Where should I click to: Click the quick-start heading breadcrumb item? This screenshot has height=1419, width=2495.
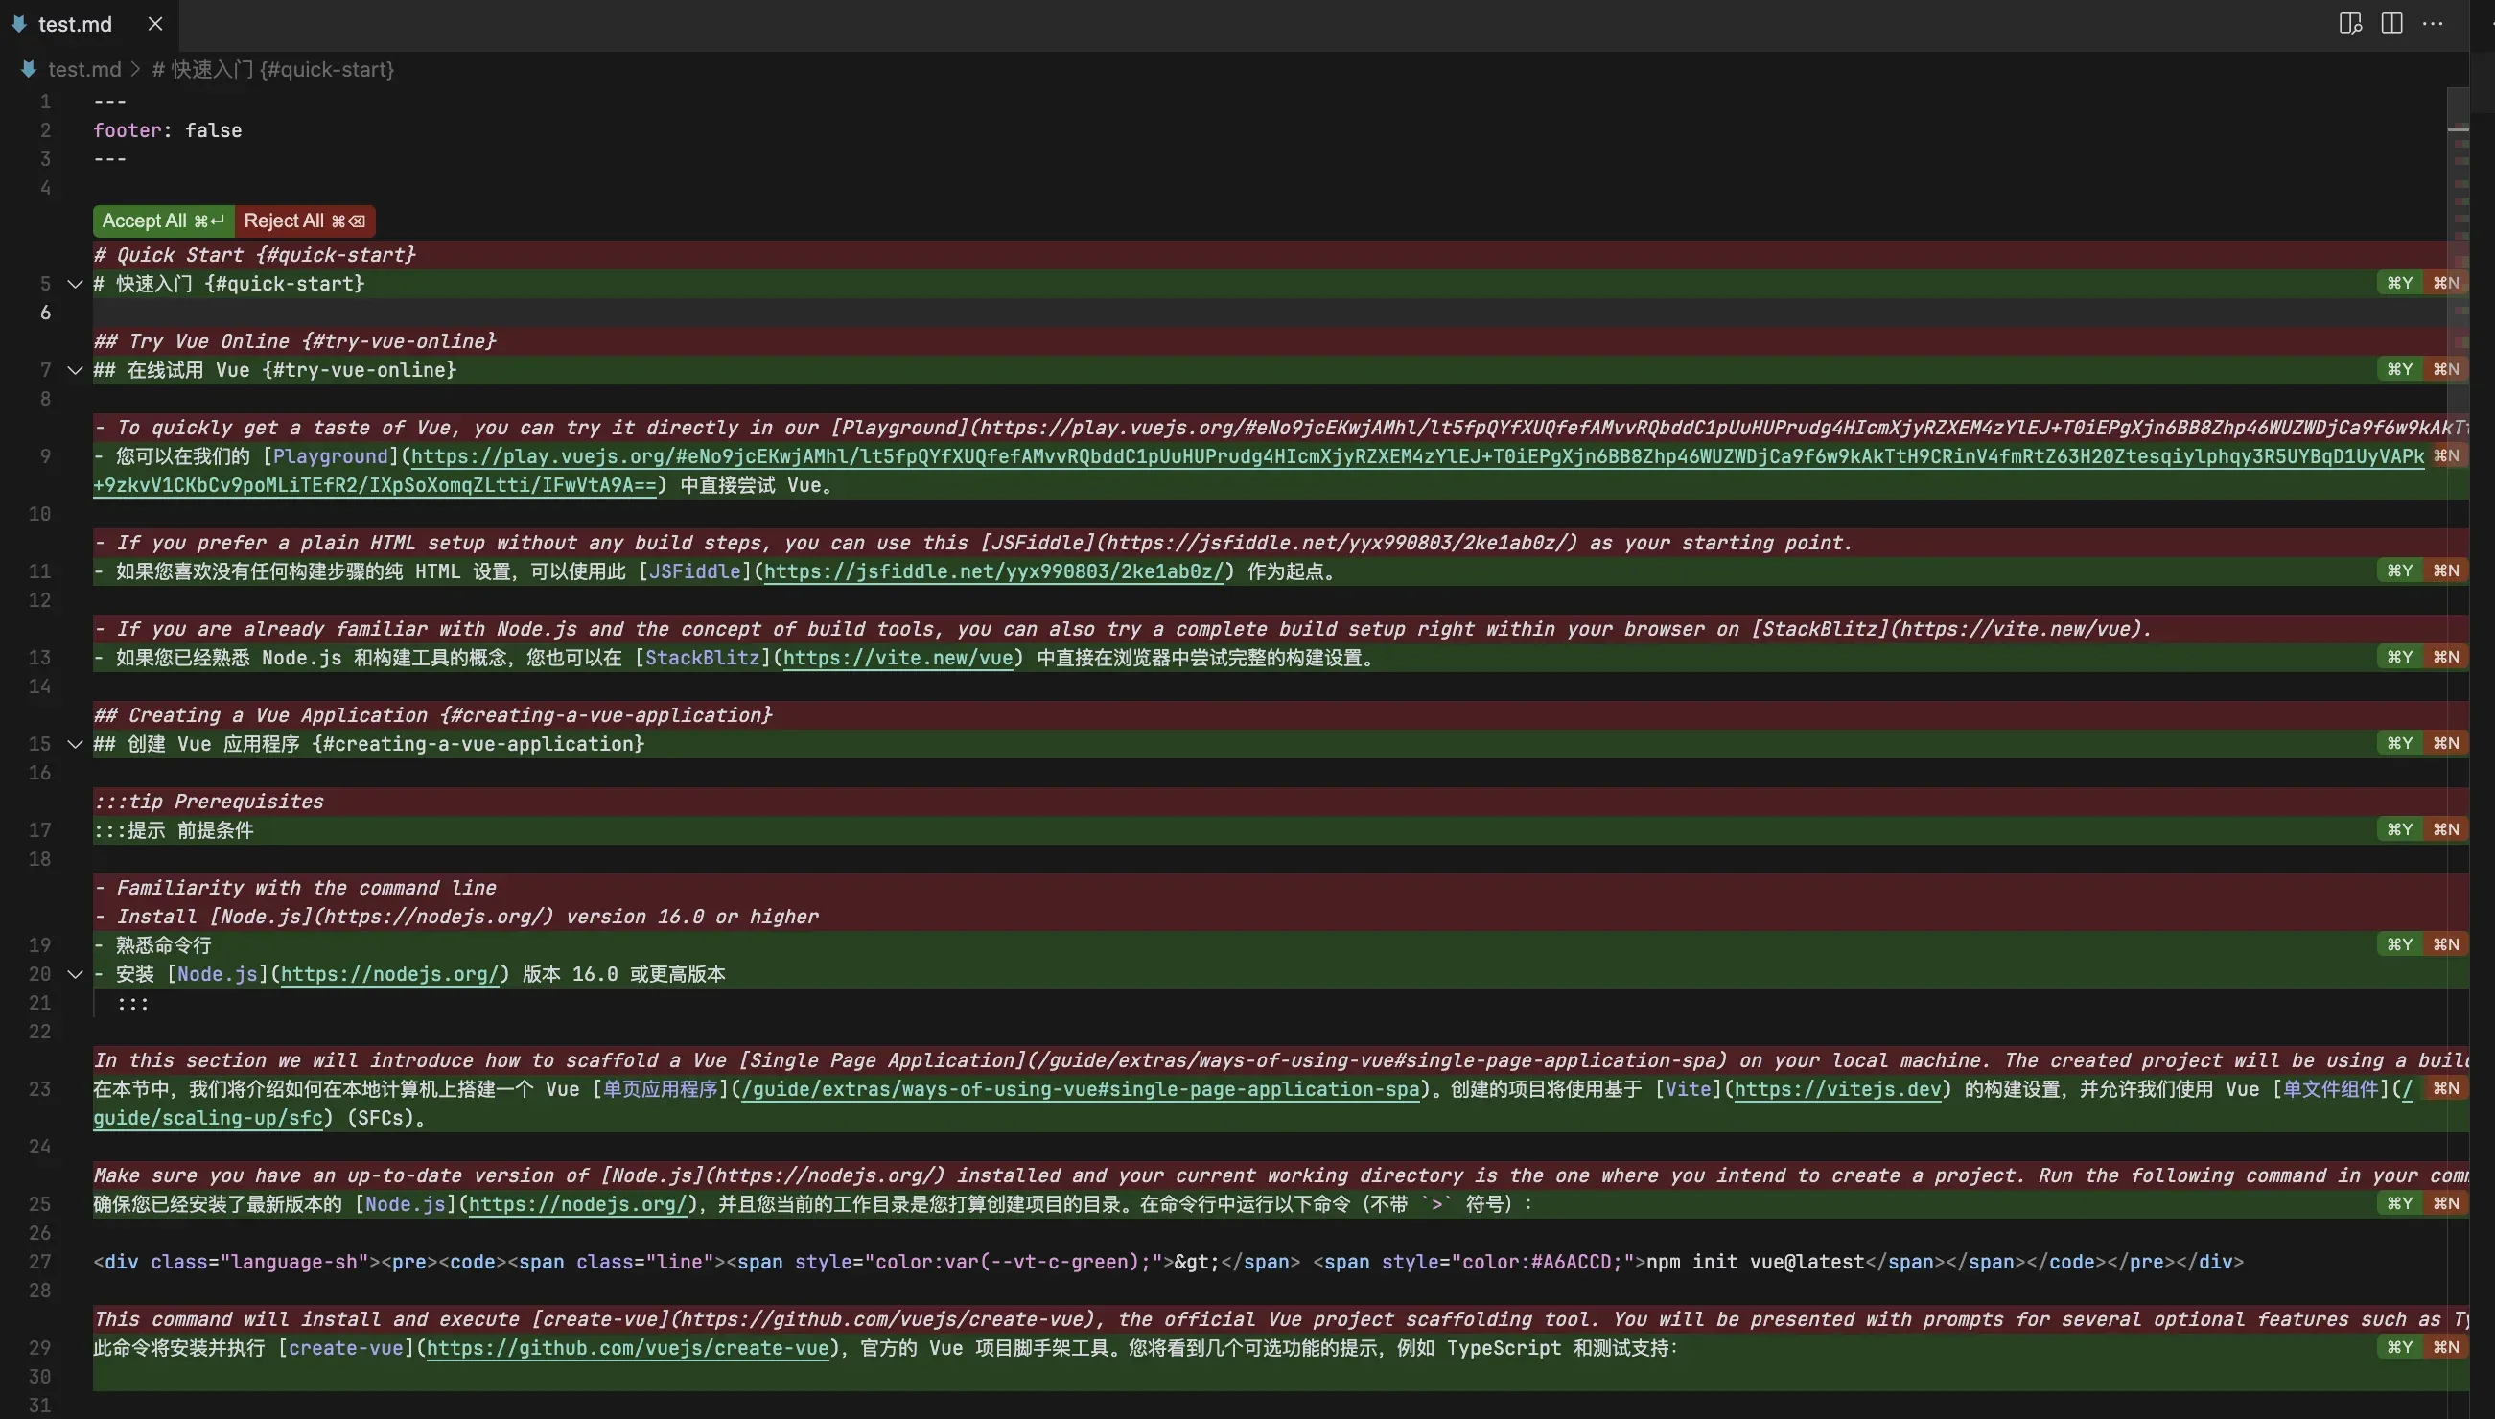coord(273,69)
